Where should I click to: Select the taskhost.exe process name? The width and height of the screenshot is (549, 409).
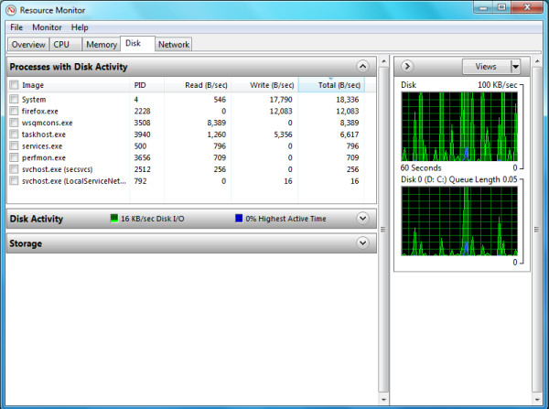(x=44, y=135)
